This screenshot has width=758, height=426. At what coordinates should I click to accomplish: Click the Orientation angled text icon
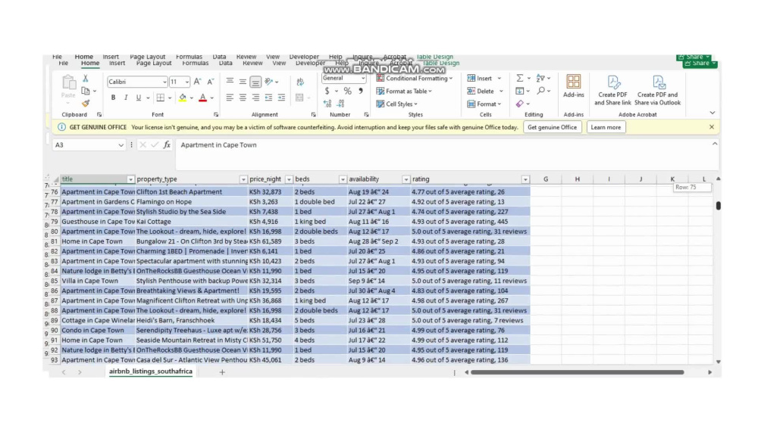tap(269, 82)
